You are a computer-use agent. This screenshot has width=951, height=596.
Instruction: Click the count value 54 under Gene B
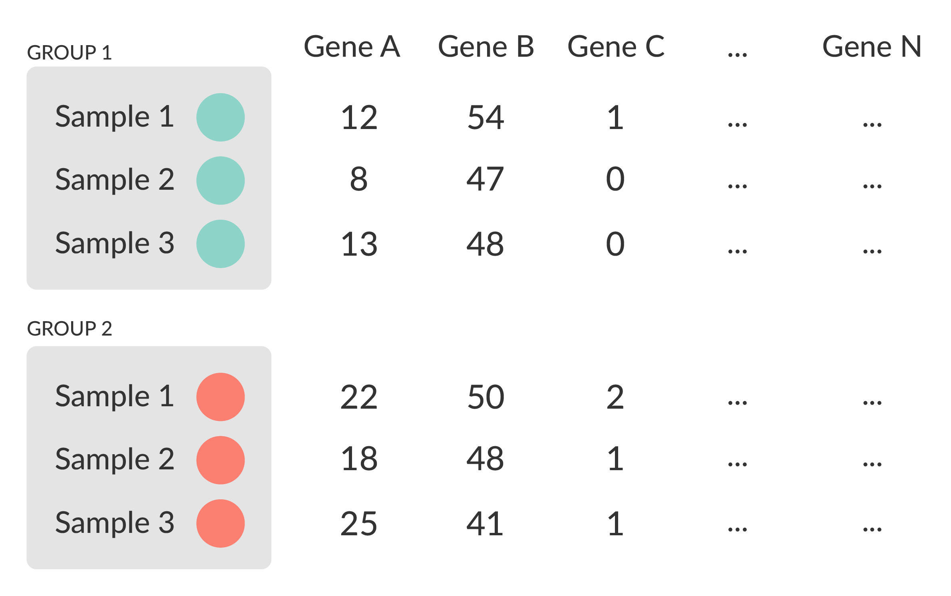(x=485, y=118)
